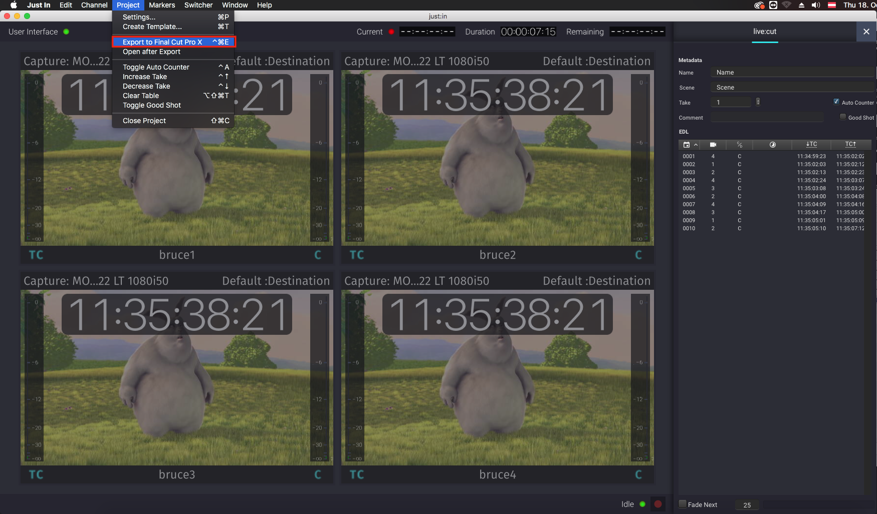Click the Take stepper arrows

point(758,102)
